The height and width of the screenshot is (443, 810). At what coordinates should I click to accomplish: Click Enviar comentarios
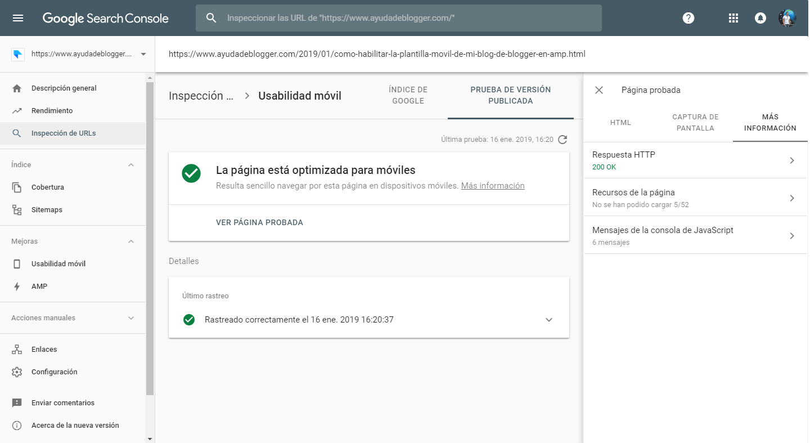point(73,403)
